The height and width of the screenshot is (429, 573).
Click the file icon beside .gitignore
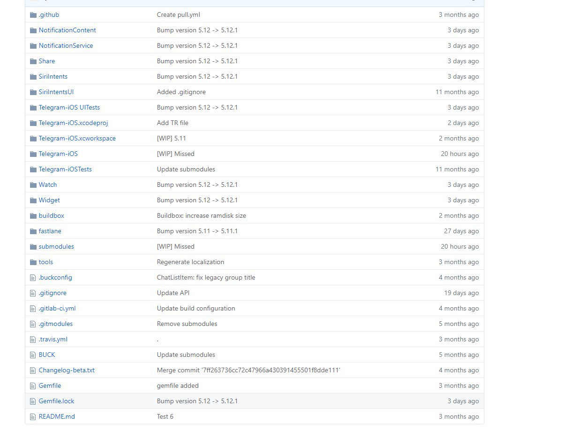[33, 293]
